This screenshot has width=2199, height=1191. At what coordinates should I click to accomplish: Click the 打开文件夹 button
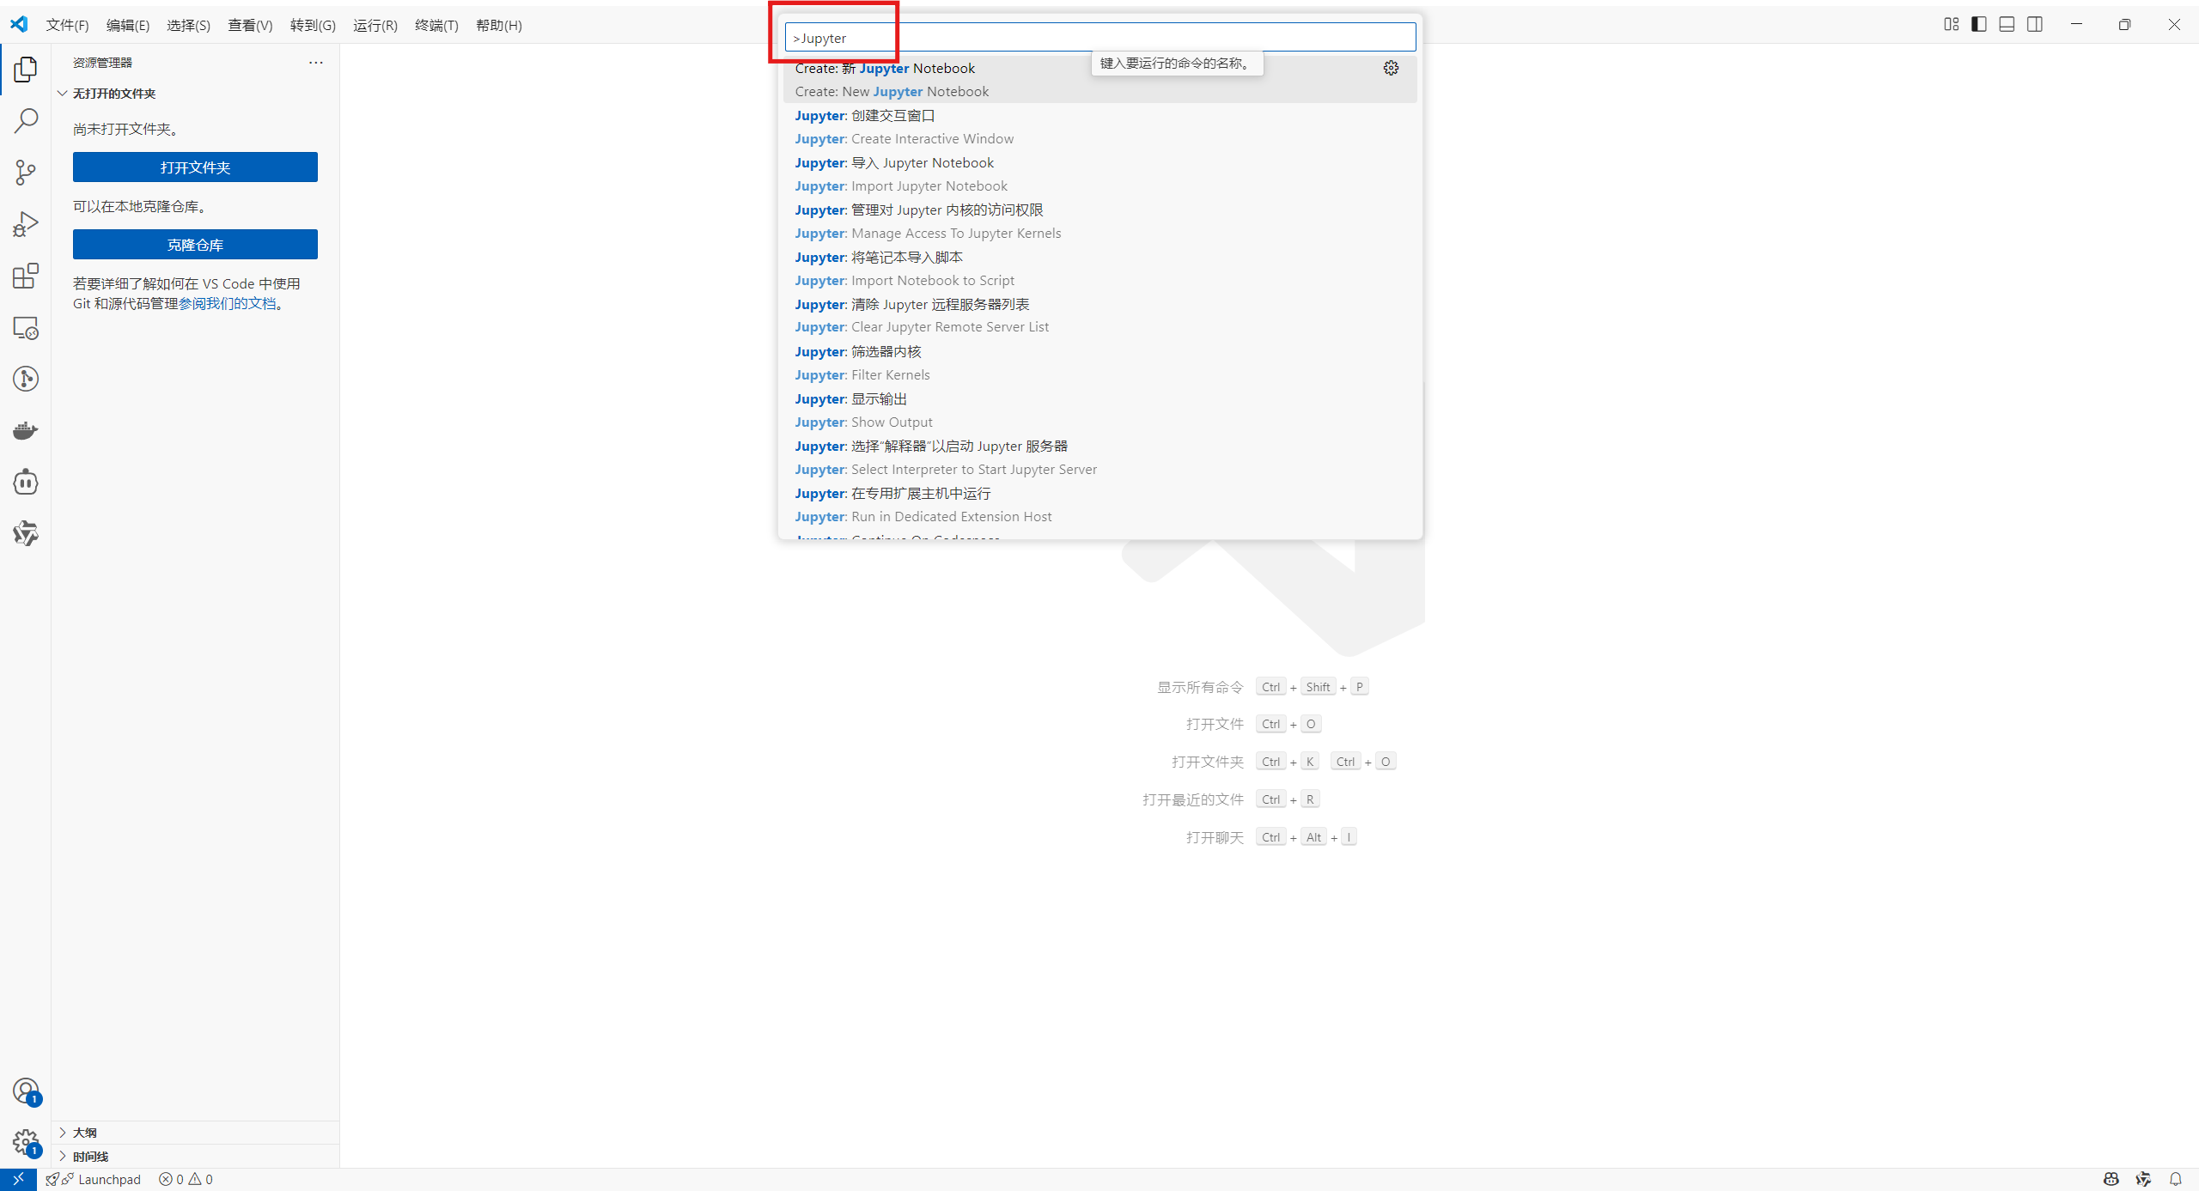coord(195,167)
